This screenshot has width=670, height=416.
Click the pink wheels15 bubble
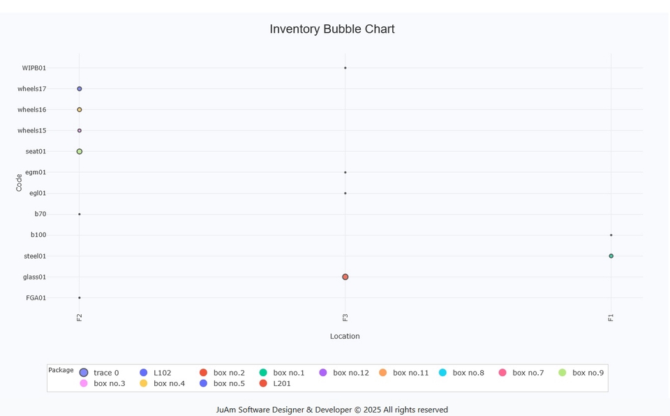coord(80,130)
